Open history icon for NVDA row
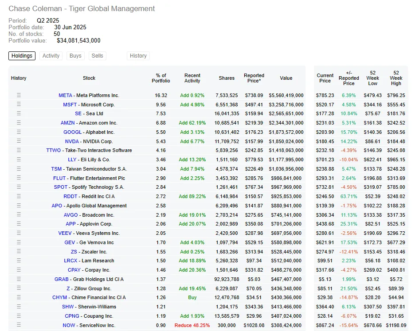 [x=19, y=141]
